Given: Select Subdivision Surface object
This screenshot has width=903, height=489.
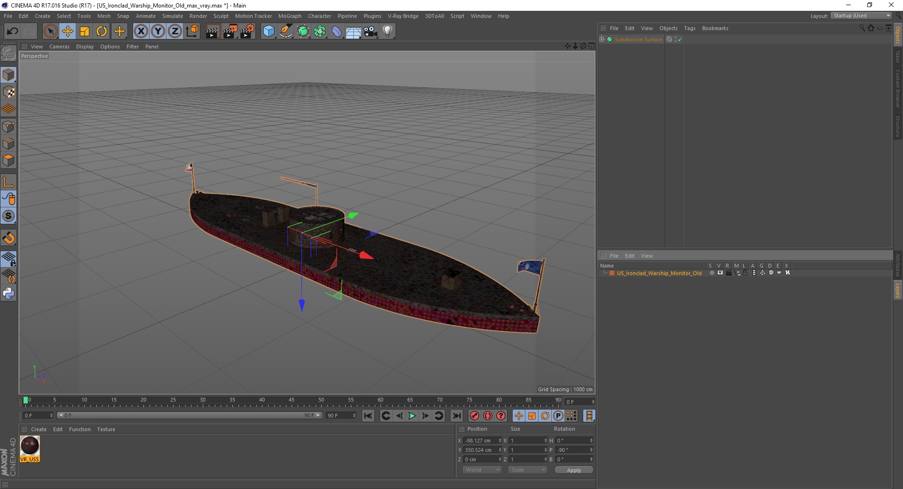Looking at the screenshot, I should 638,39.
